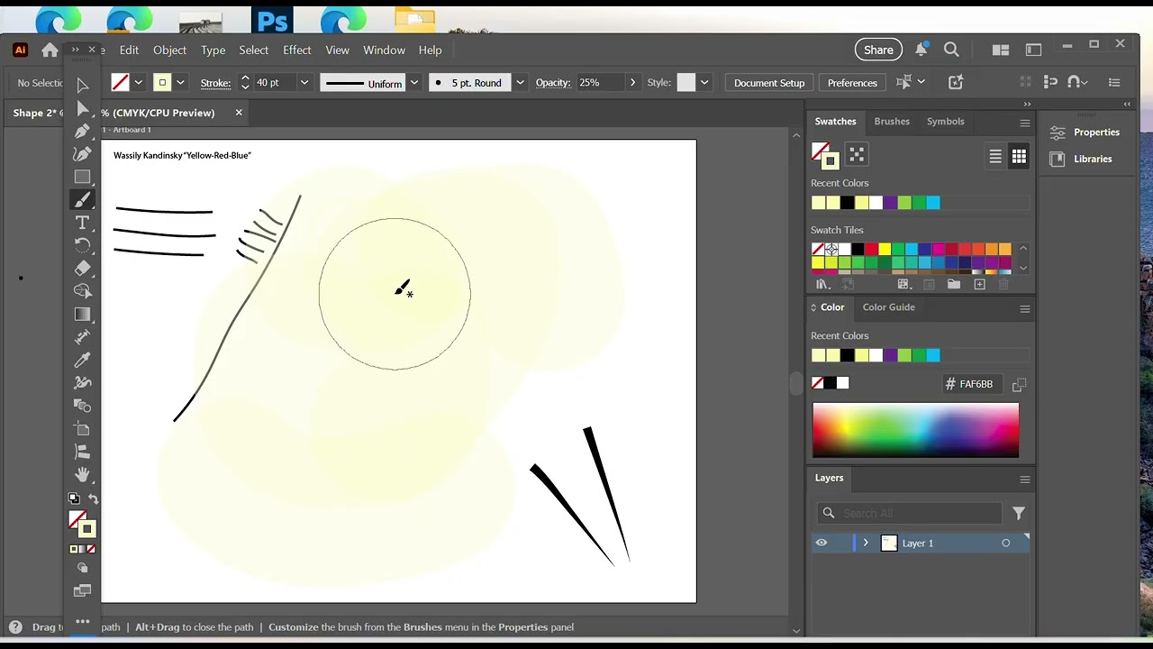1153x649 pixels.
Task: Open the notifications bell
Action: [x=921, y=50]
